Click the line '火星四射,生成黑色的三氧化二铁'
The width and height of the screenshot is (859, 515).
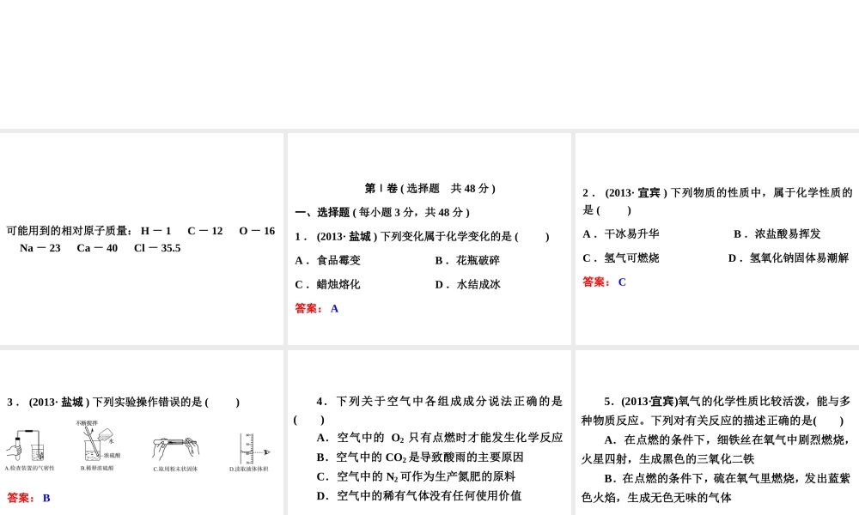[667, 458]
